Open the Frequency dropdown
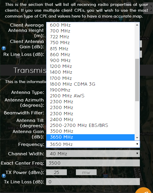153x193 pixels. pyautogui.click(x=93, y=144)
